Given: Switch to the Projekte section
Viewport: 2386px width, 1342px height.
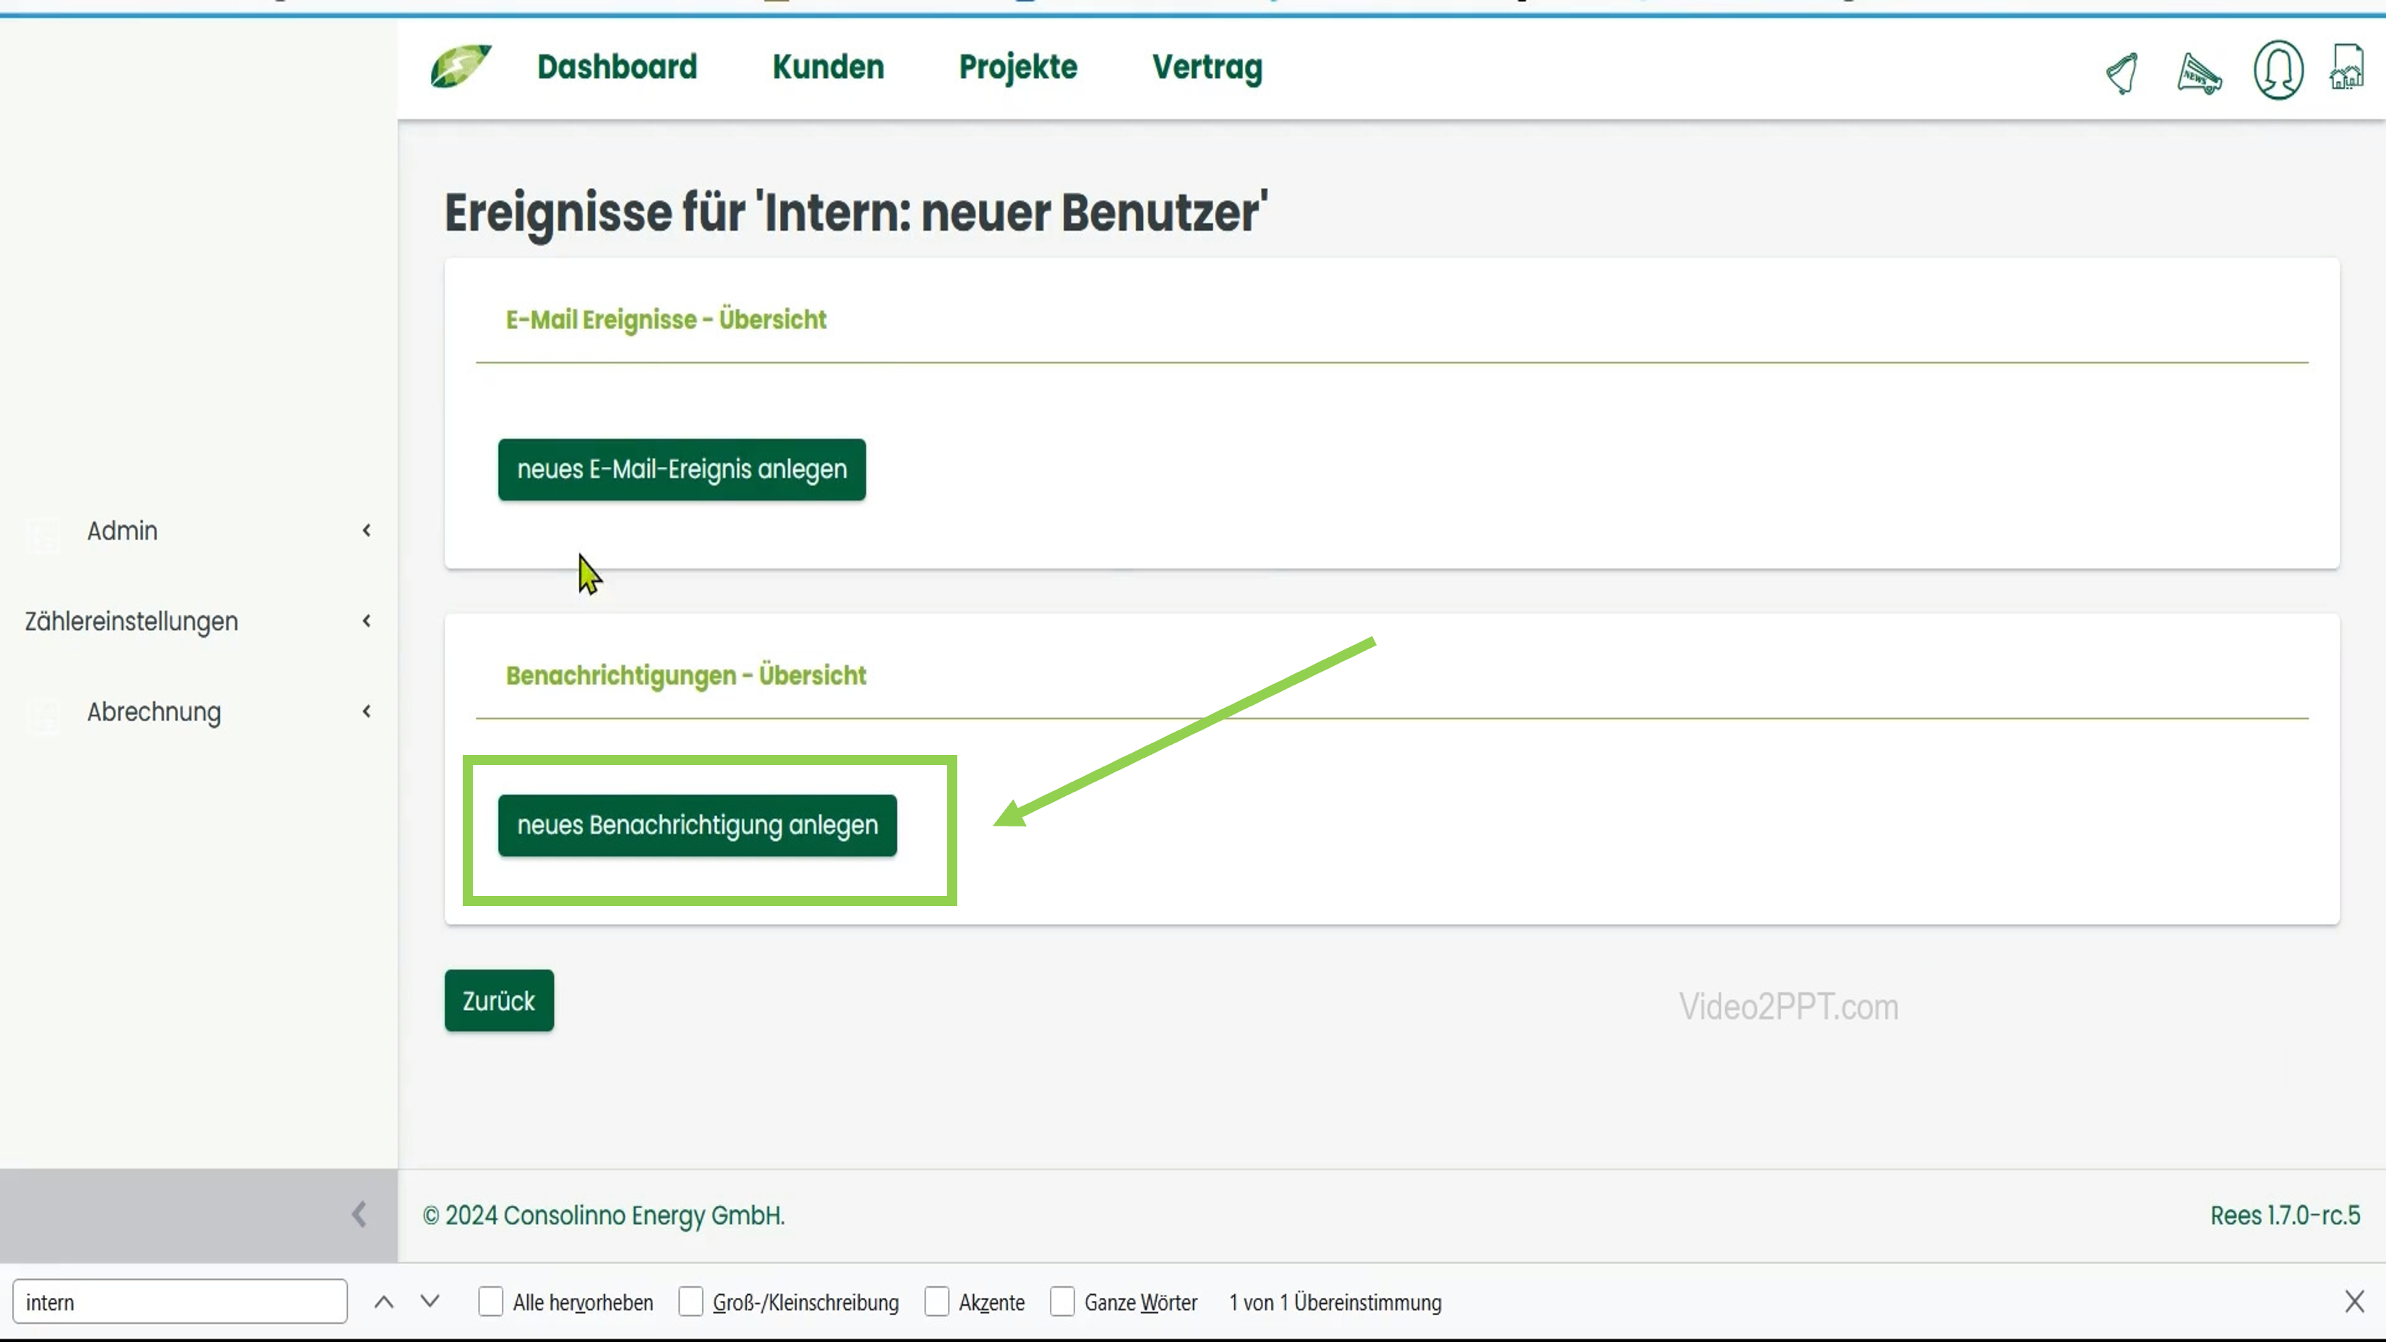Looking at the screenshot, I should pyautogui.click(x=1017, y=67).
